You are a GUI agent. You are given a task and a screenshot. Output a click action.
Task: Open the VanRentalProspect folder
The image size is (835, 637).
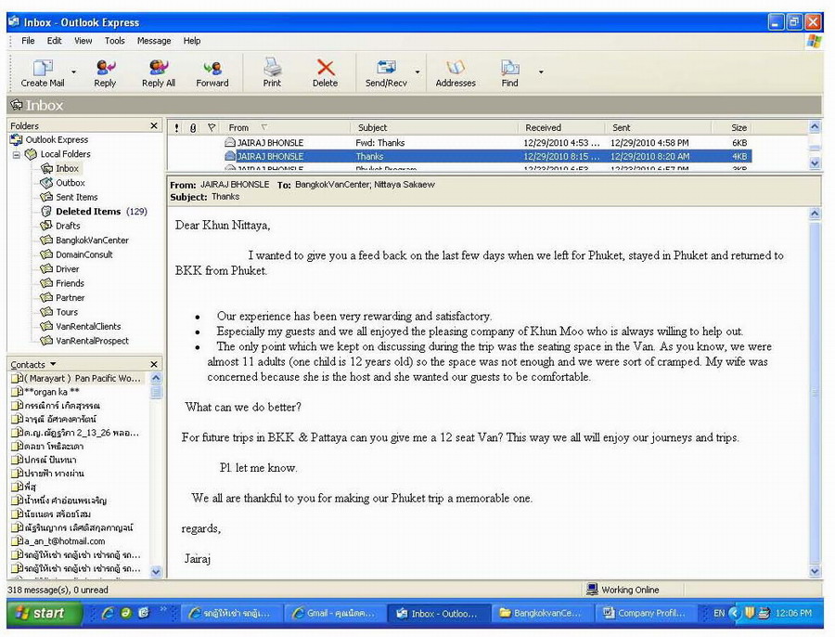click(x=92, y=341)
